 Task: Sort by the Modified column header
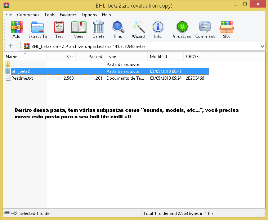(165, 57)
